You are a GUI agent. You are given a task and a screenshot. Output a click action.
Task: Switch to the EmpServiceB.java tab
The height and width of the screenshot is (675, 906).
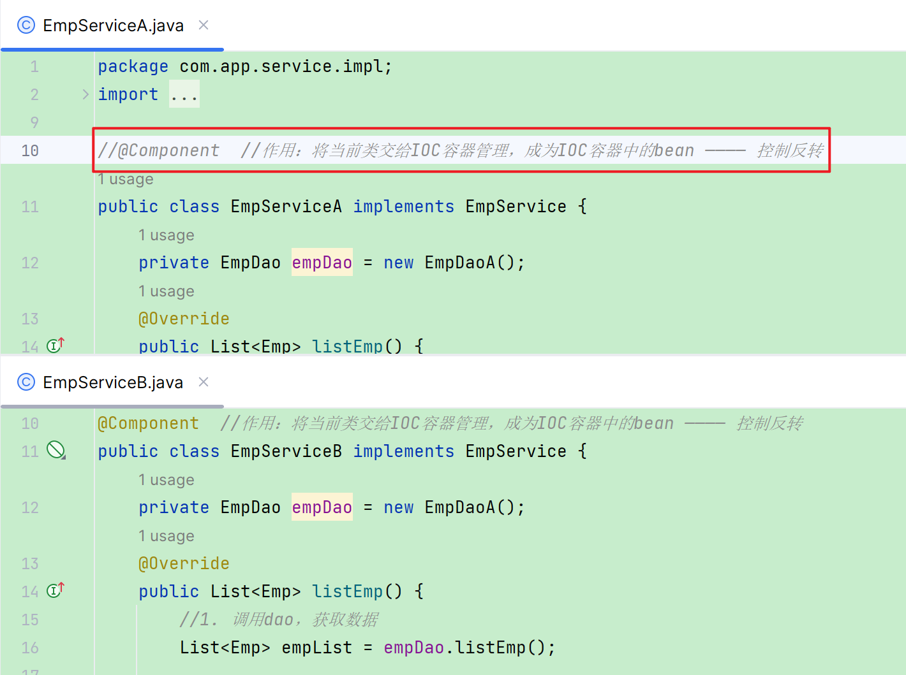pyautogui.click(x=113, y=382)
